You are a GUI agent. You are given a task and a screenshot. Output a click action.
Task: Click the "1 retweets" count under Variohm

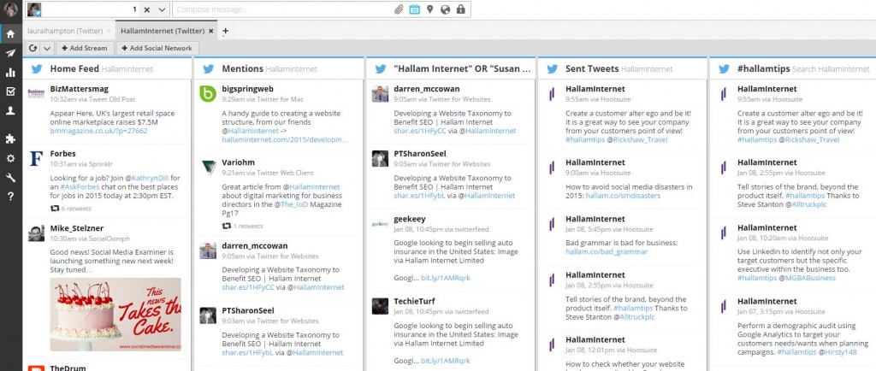point(248,226)
